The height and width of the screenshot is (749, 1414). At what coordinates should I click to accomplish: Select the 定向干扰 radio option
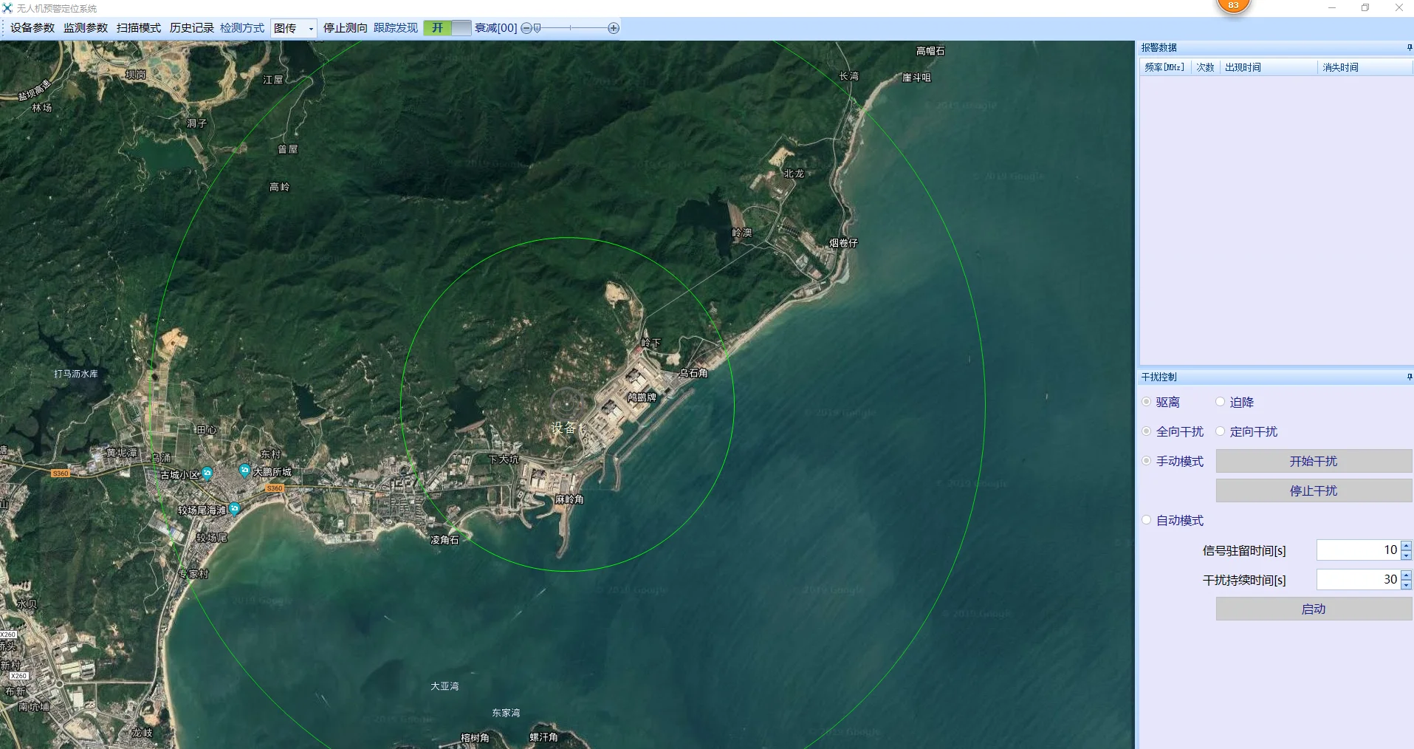coord(1221,431)
